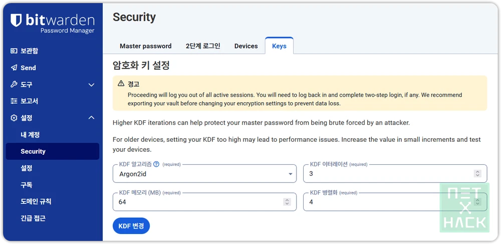Collapse the 설정 section chevron

tap(91, 118)
